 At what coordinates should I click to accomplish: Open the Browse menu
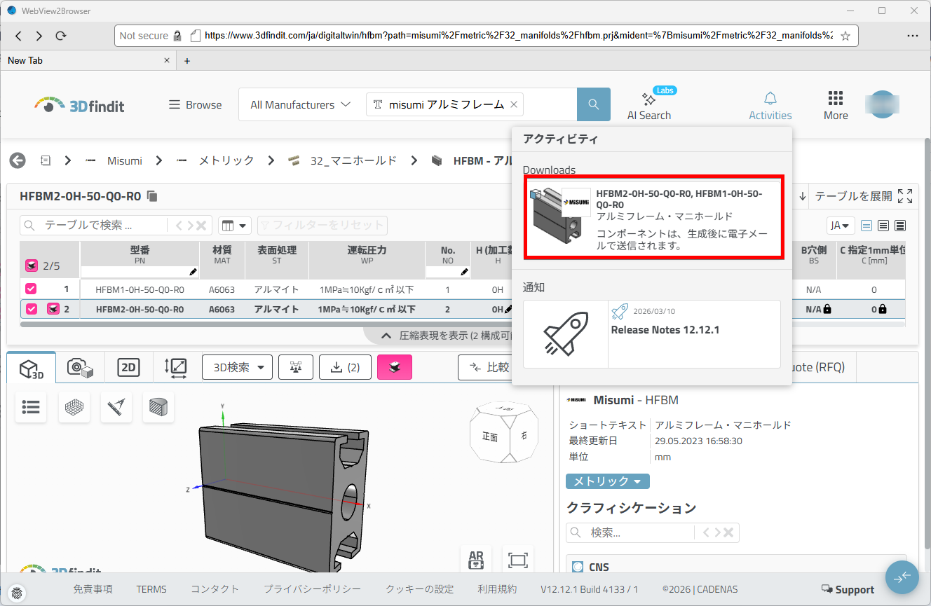tap(195, 105)
